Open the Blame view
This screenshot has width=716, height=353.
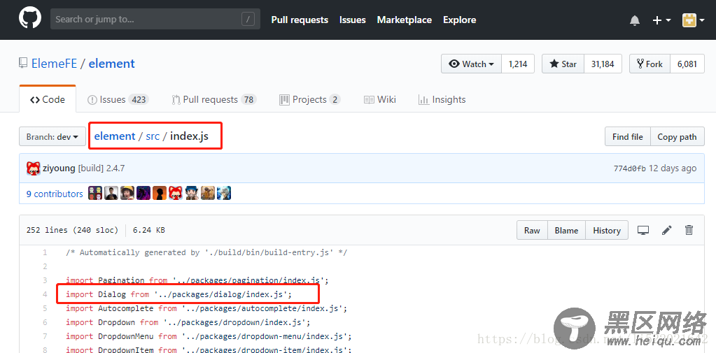[x=566, y=230]
